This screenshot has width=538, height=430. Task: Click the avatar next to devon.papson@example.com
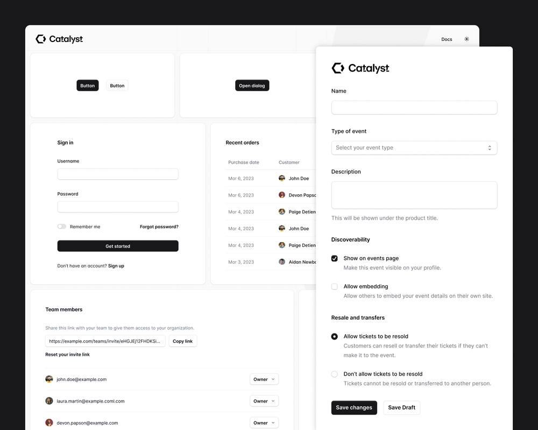coord(49,423)
